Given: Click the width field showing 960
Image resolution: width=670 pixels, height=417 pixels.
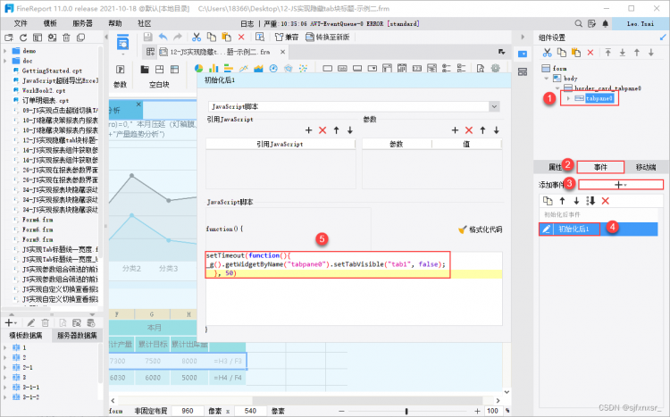Looking at the screenshot, I should pos(188,411).
